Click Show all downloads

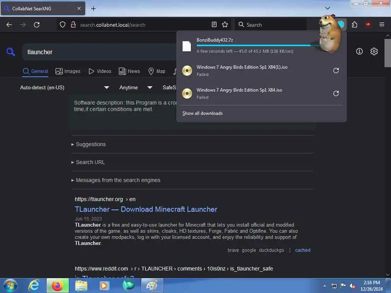pos(202,113)
